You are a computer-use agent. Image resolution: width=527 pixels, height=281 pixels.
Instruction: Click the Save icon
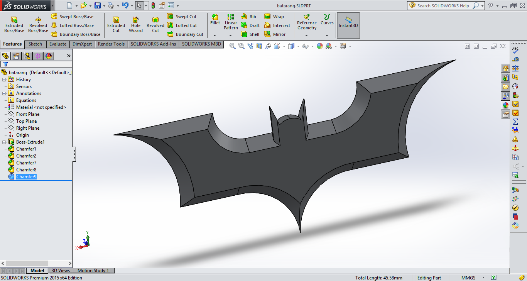coord(98,5)
